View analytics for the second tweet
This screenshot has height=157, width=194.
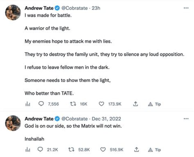pos(27,150)
